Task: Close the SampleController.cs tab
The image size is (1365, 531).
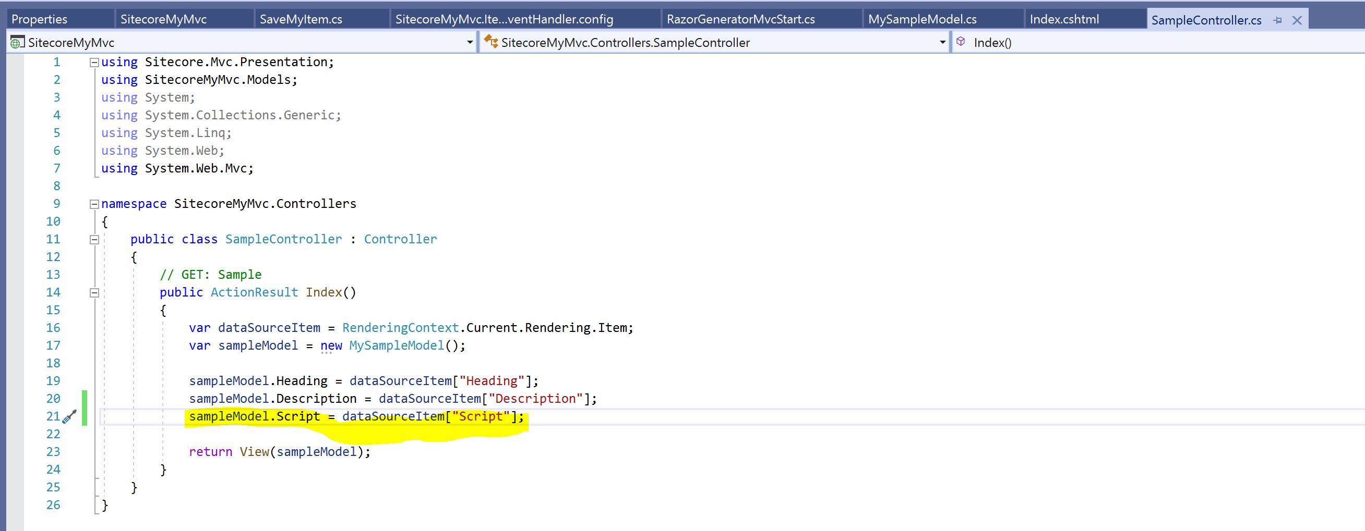Action: click(x=1297, y=21)
